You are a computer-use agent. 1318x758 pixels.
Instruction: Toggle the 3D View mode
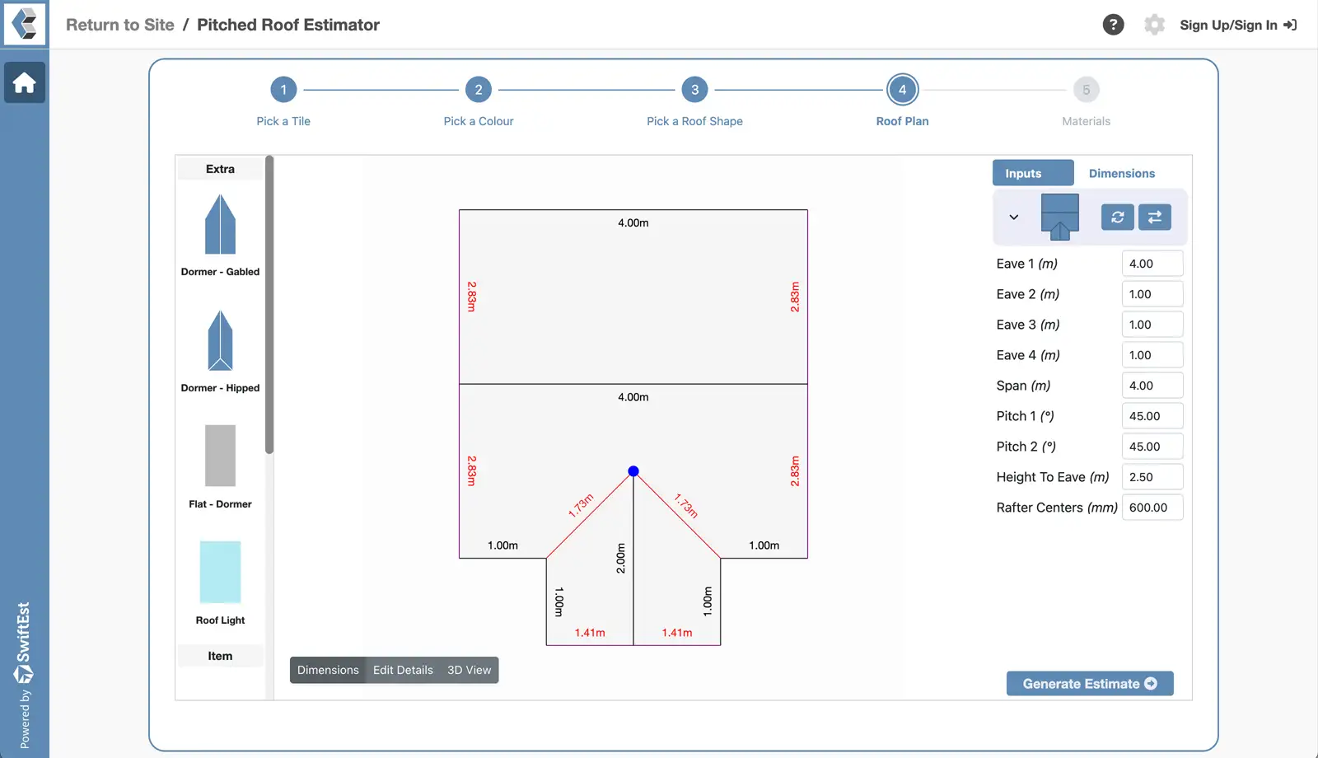click(x=469, y=670)
